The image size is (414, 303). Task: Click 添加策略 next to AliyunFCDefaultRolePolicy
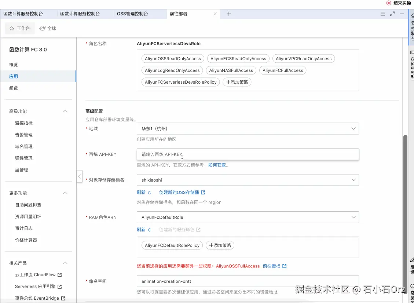[220, 245]
